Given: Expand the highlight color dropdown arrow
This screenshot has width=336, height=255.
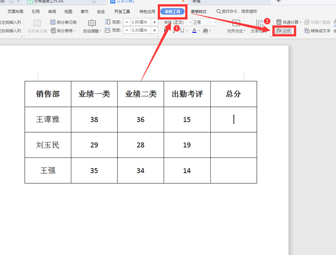Looking at the screenshot, I should coord(210,31).
